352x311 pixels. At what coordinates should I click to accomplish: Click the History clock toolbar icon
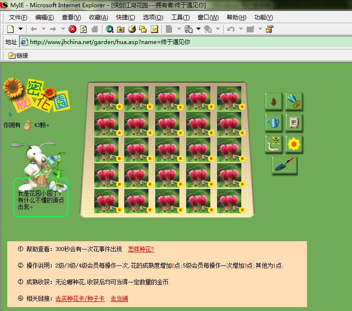pyautogui.click(x=132, y=29)
